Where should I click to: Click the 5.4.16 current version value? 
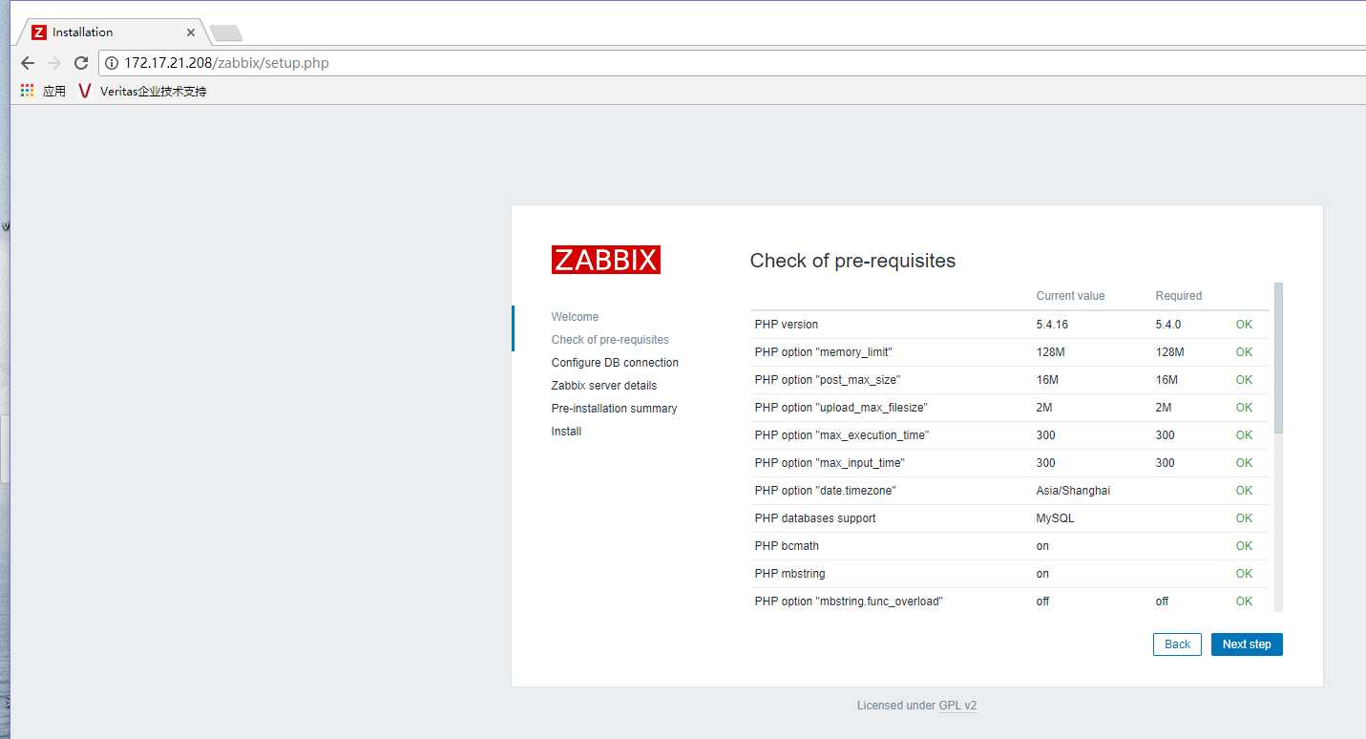coord(1052,325)
